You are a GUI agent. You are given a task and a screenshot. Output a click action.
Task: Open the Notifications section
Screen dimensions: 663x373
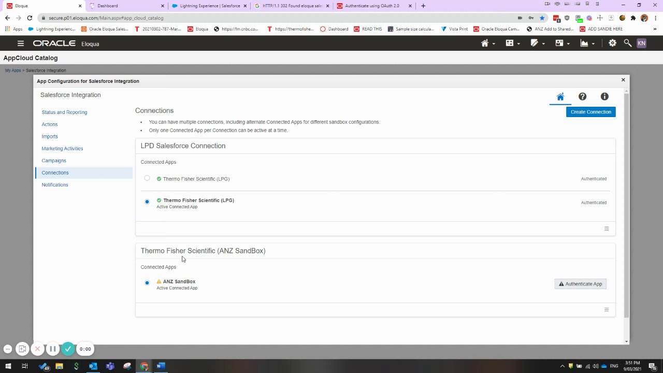click(55, 185)
